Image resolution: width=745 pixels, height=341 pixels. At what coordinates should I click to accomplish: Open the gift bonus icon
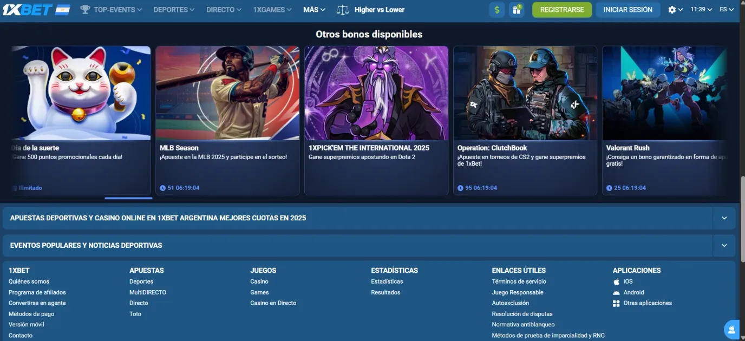pos(517,10)
